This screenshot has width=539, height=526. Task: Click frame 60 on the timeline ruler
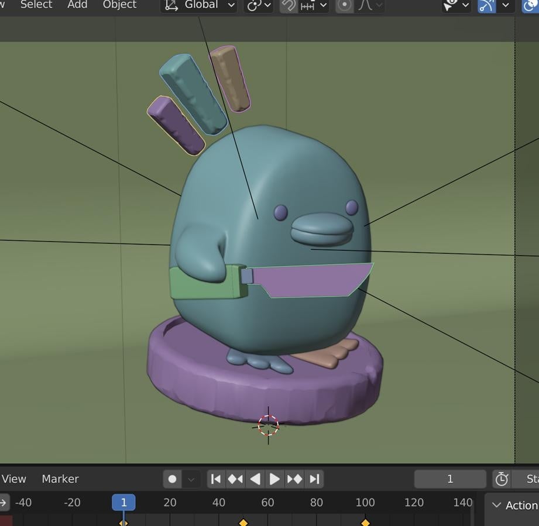click(x=267, y=503)
